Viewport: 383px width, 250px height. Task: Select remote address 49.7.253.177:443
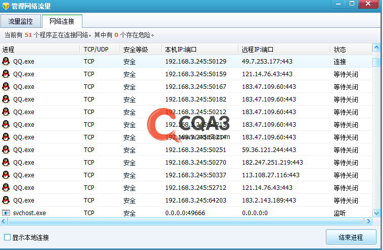coord(267,61)
